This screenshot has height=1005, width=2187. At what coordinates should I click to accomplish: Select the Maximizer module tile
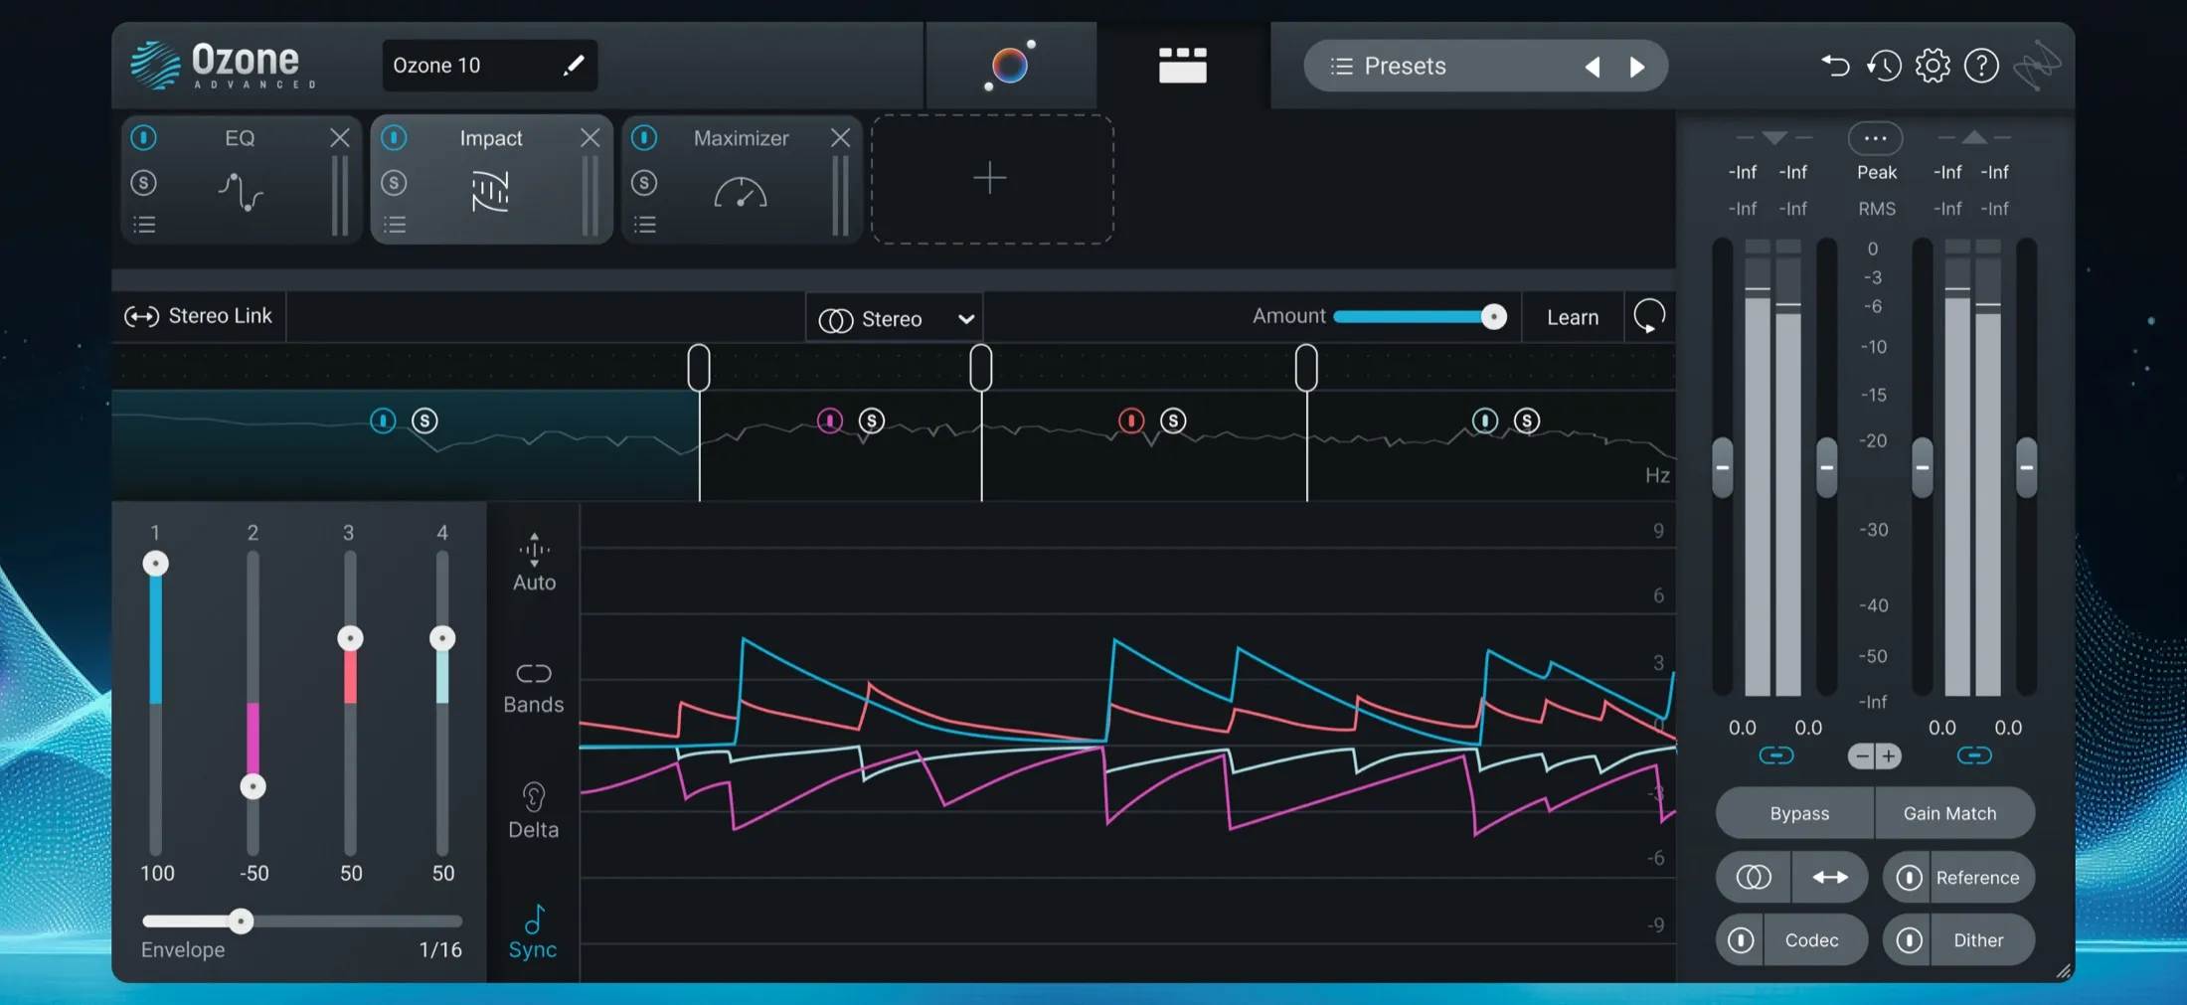742,180
